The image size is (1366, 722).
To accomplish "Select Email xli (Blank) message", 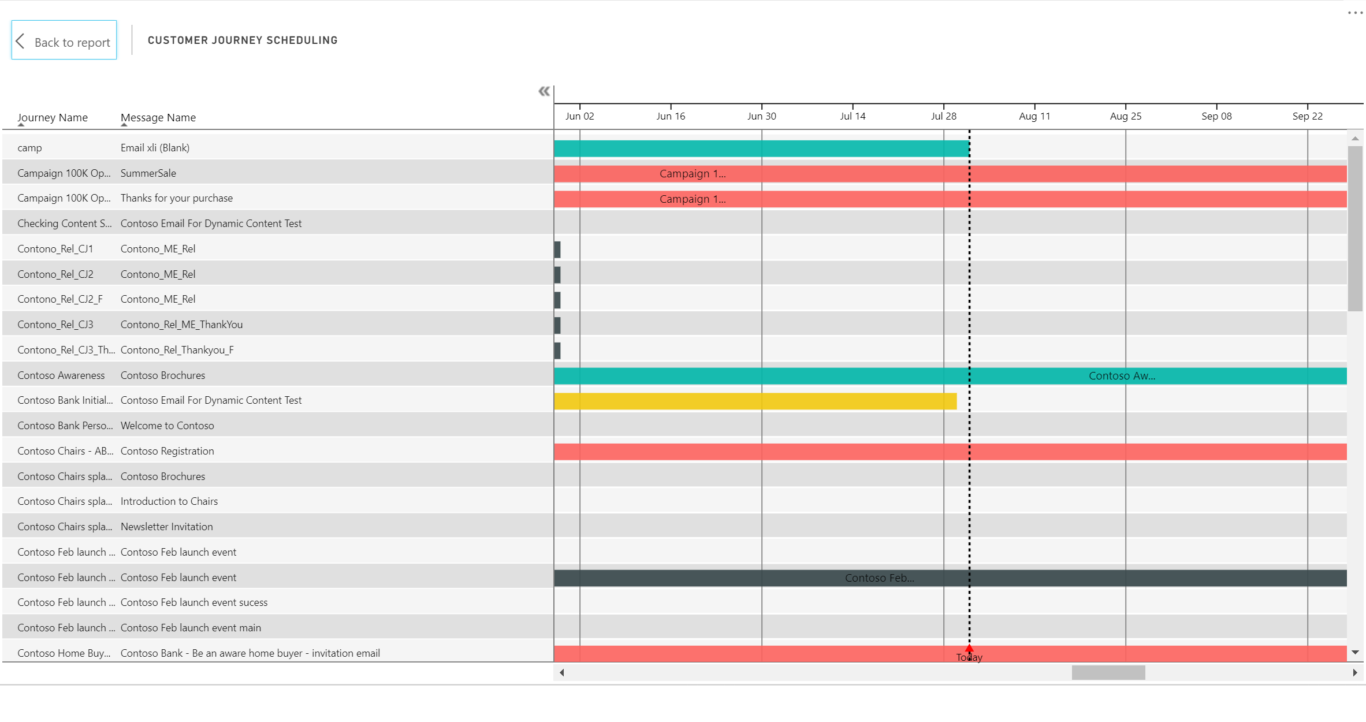I will 155,148.
